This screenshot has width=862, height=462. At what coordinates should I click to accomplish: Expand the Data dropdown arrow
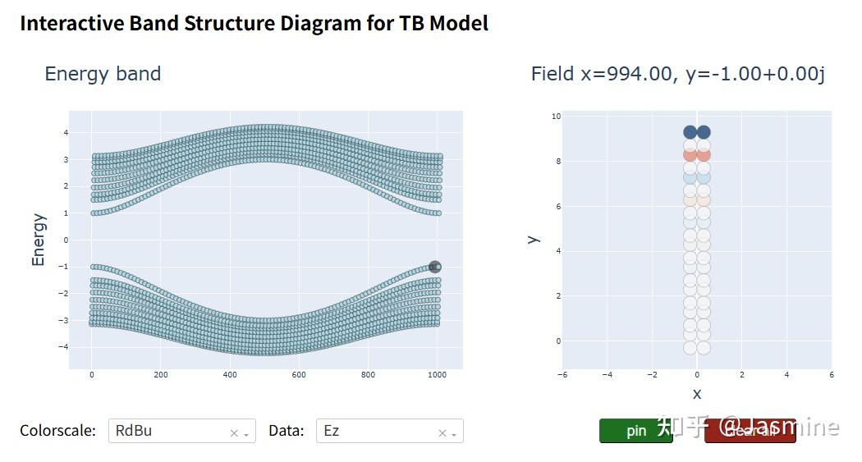point(454,433)
